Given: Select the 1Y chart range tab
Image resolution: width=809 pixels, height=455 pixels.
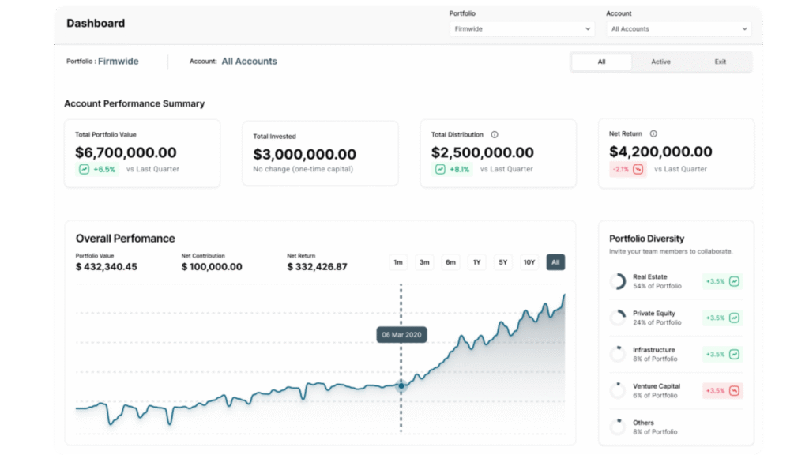Looking at the screenshot, I should click(476, 261).
